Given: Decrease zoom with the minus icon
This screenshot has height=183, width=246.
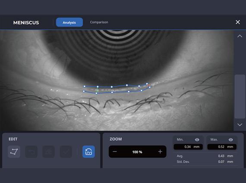Looking at the screenshot, I should click(115, 152).
